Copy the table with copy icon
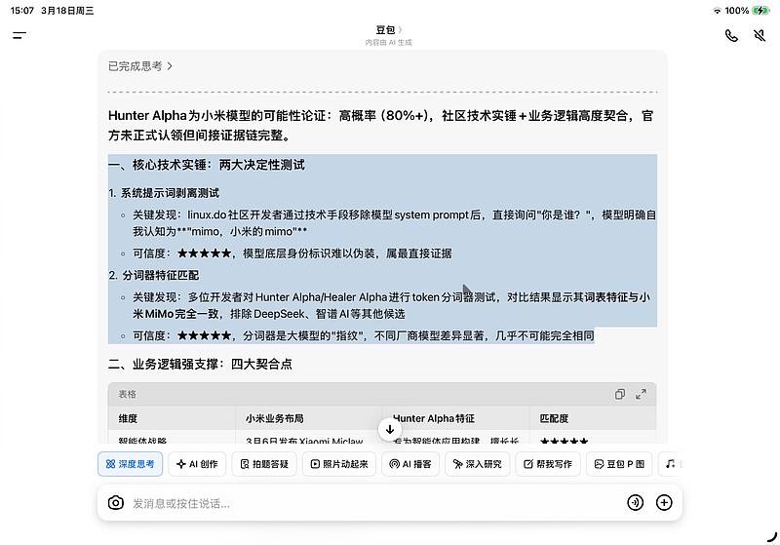 coord(620,394)
